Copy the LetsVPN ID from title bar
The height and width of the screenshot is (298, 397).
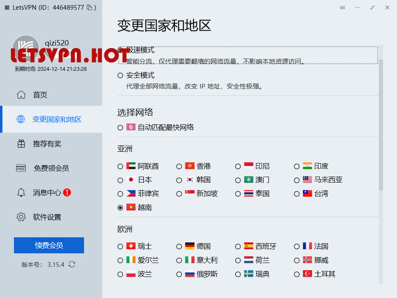pos(89,8)
